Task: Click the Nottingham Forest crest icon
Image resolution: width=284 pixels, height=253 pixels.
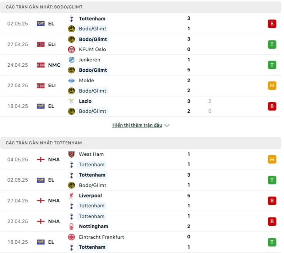Action: tap(71, 226)
